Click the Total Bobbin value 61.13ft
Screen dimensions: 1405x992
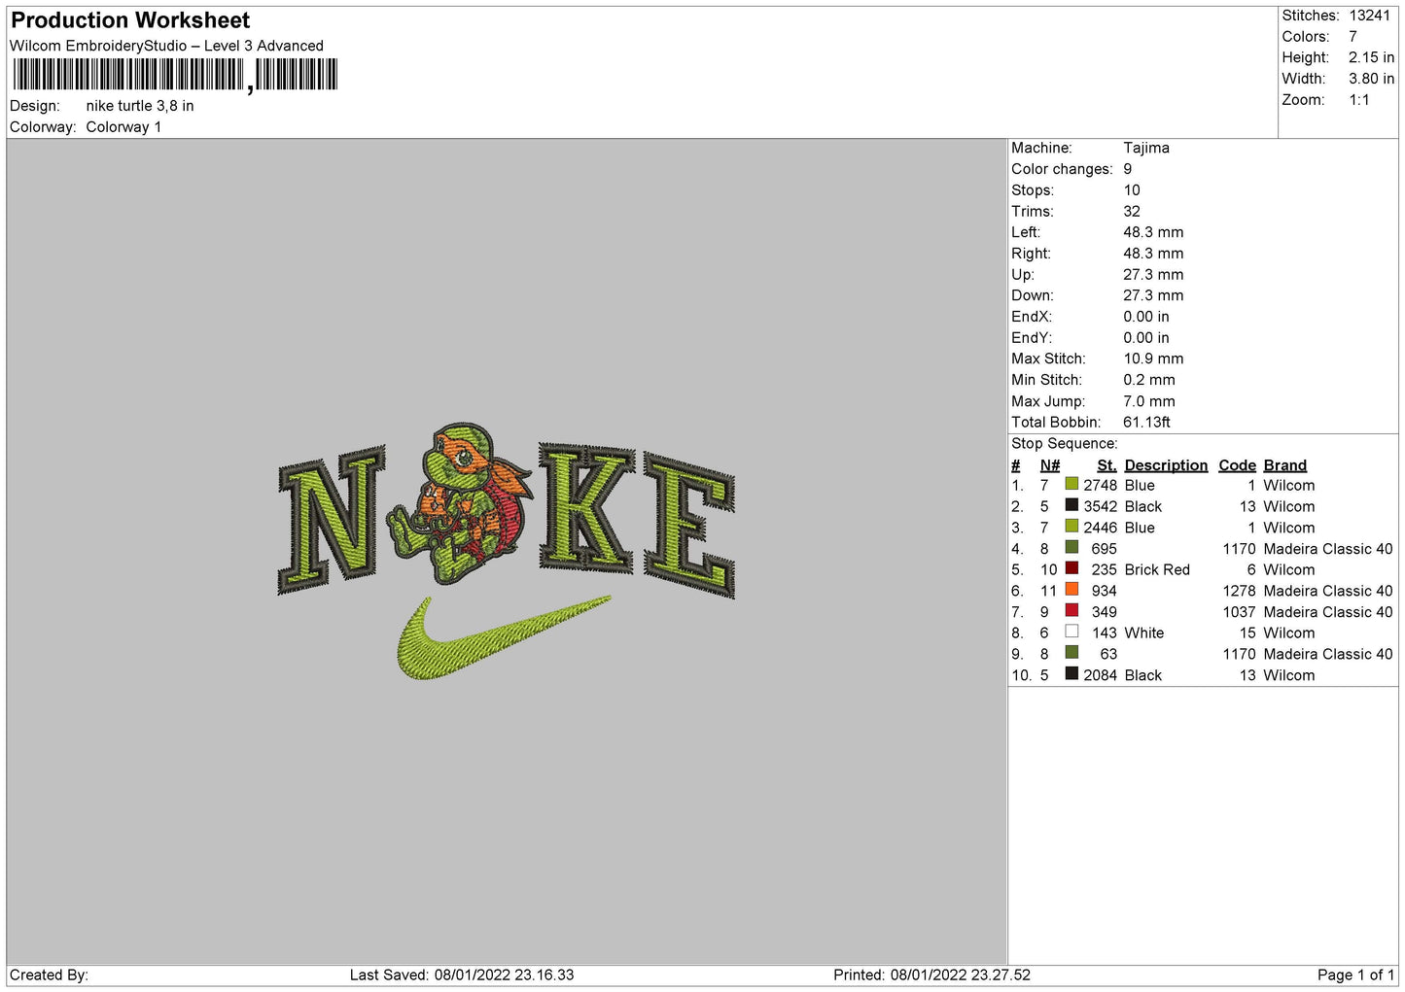point(1147,423)
